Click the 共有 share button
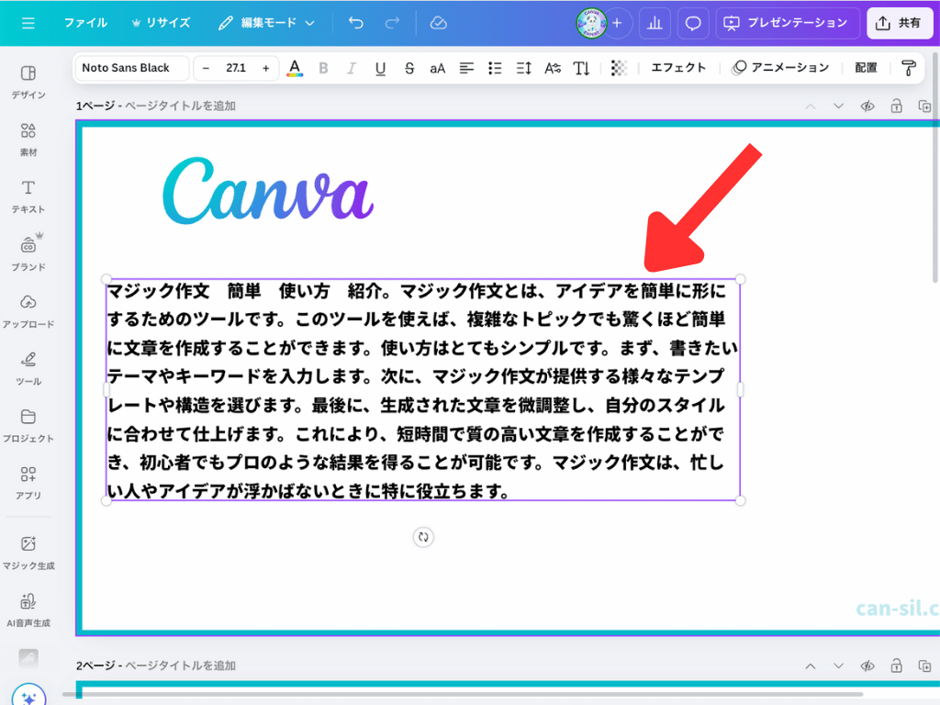The height and width of the screenshot is (705, 940). (x=899, y=23)
